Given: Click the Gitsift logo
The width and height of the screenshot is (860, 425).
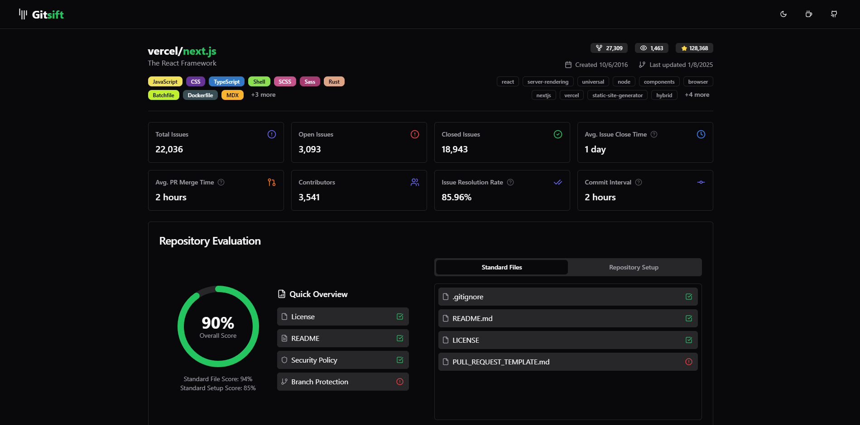Looking at the screenshot, I should click(41, 14).
